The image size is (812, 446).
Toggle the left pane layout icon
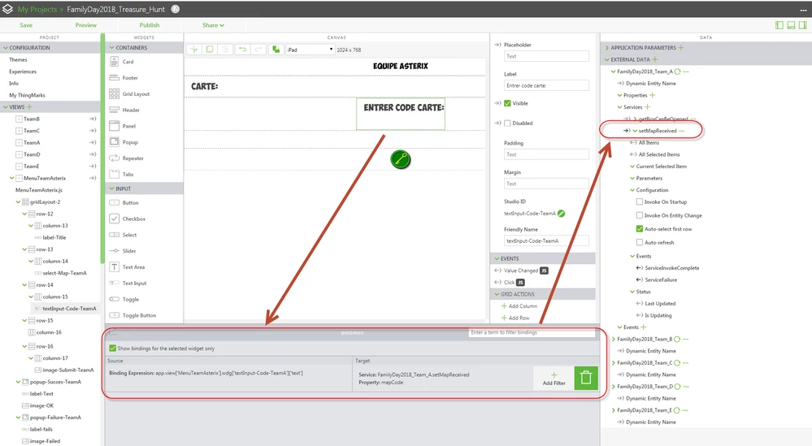779,25
